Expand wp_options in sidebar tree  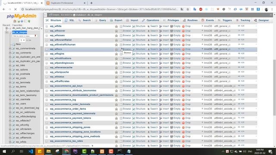10,70
